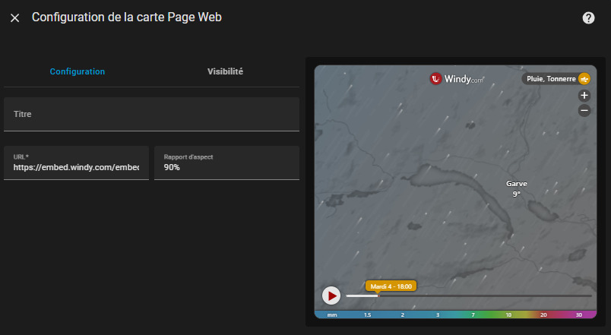Close the card configuration dialog

click(x=15, y=18)
